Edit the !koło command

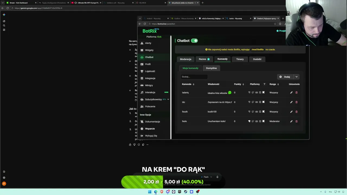click(291, 121)
